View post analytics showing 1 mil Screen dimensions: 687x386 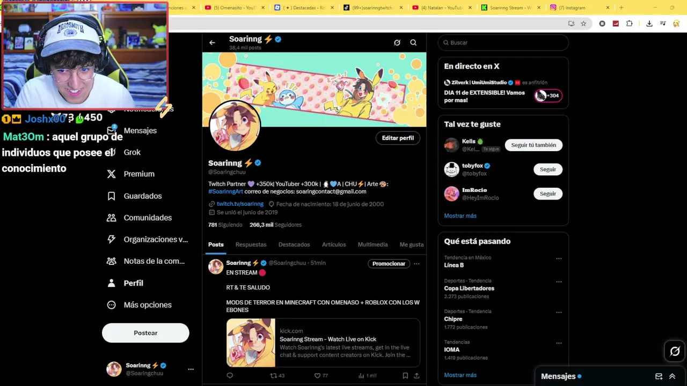click(x=368, y=375)
